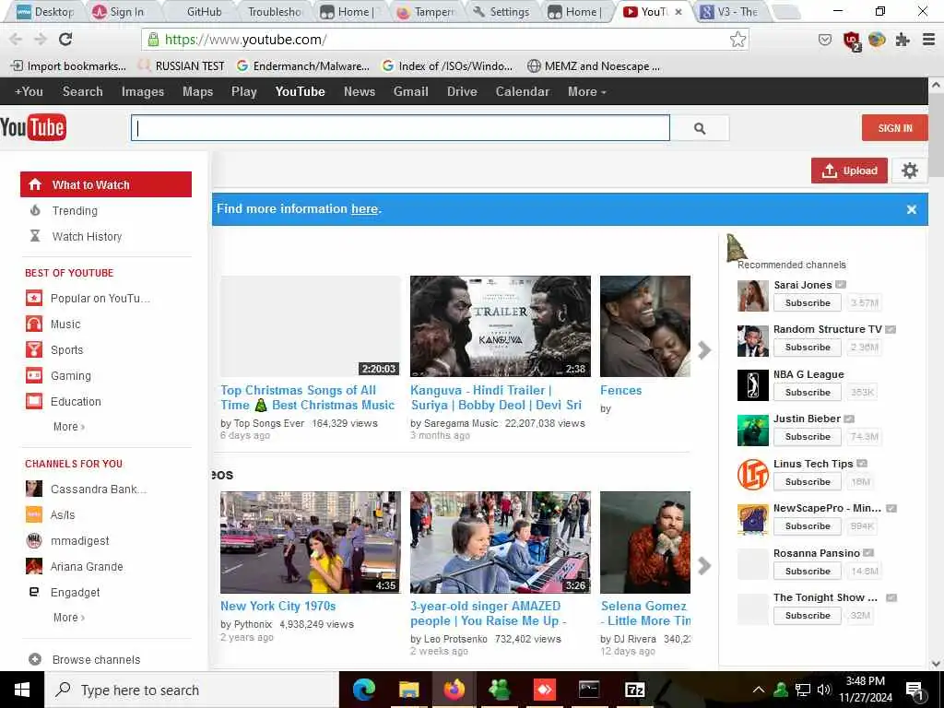The width and height of the screenshot is (944, 708).
Task: Open the browser hamburger menu
Action: point(928,40)
